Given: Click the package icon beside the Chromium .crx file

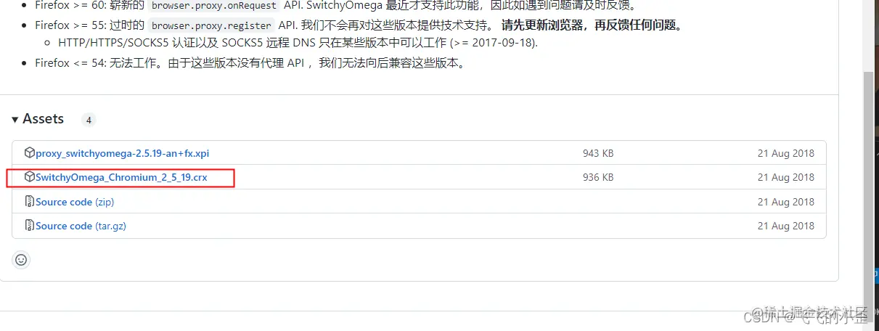Looking at the screenshot, I should [30, 177].
